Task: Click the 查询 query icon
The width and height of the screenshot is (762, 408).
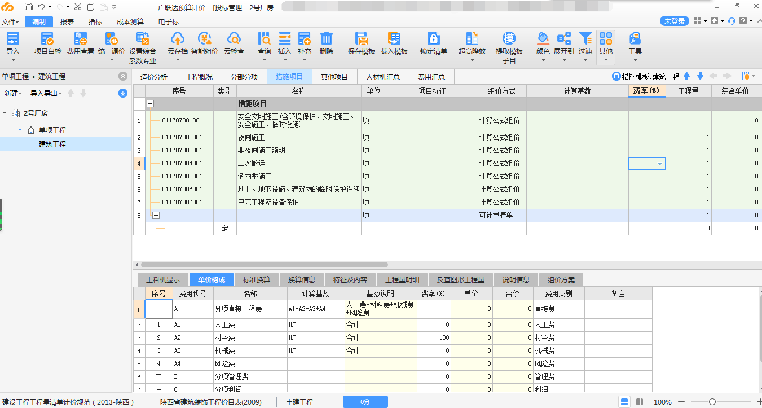Action: click(x=264, y=38)
